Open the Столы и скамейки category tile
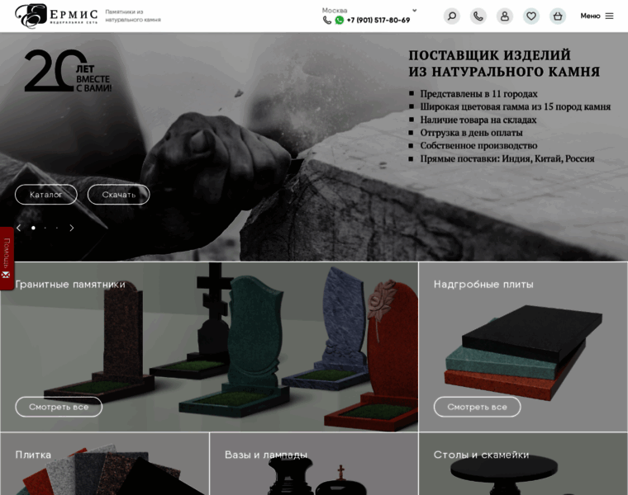Screen dimensions: 628x495 click(x=523, y=464)
